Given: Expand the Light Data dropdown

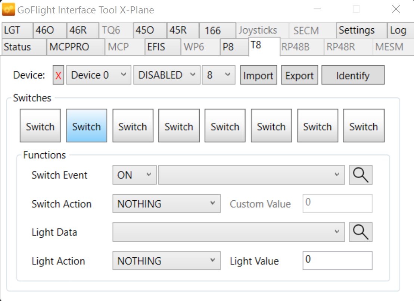Looking at the screenshot, I should [x=228, y=232].
